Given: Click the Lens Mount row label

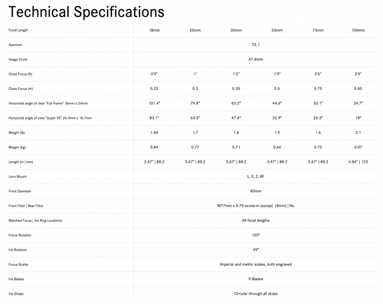Looking at the screenshot, I should point(18,176).
